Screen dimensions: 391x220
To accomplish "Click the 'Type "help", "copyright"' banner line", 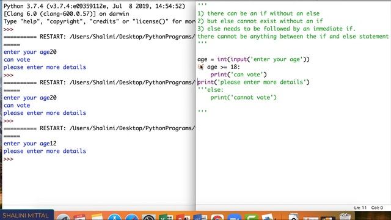I will click(99, 21).
